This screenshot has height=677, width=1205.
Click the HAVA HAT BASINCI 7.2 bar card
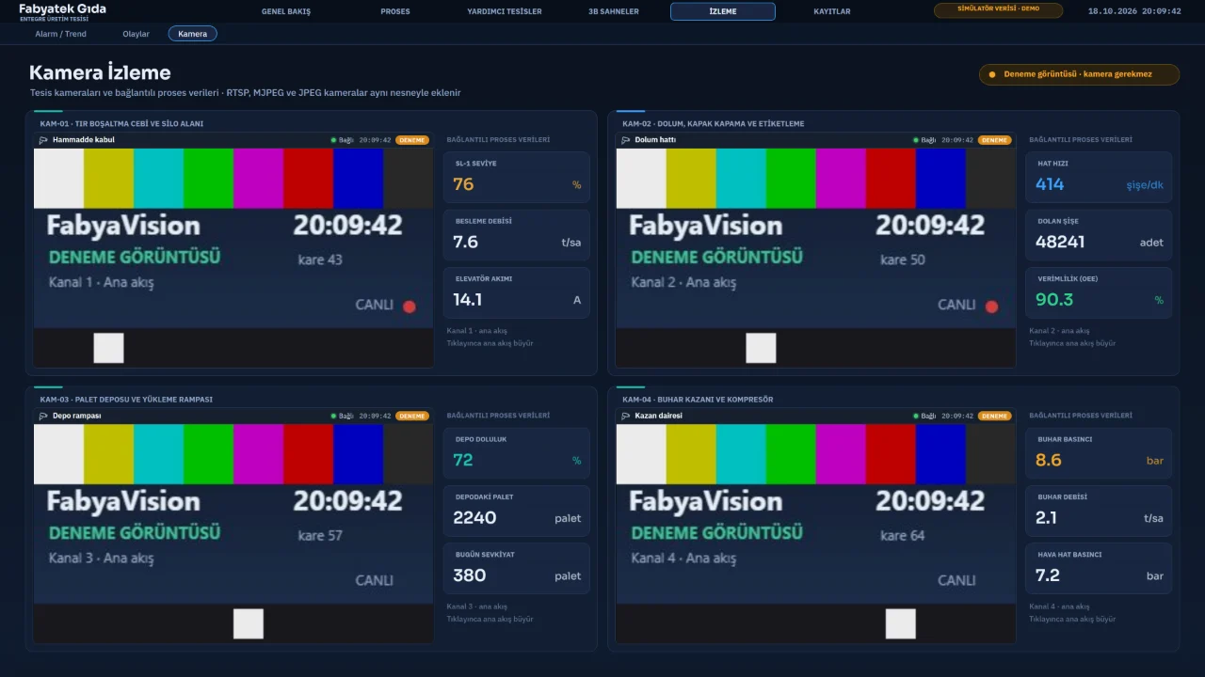click(x=1099, y=568)
